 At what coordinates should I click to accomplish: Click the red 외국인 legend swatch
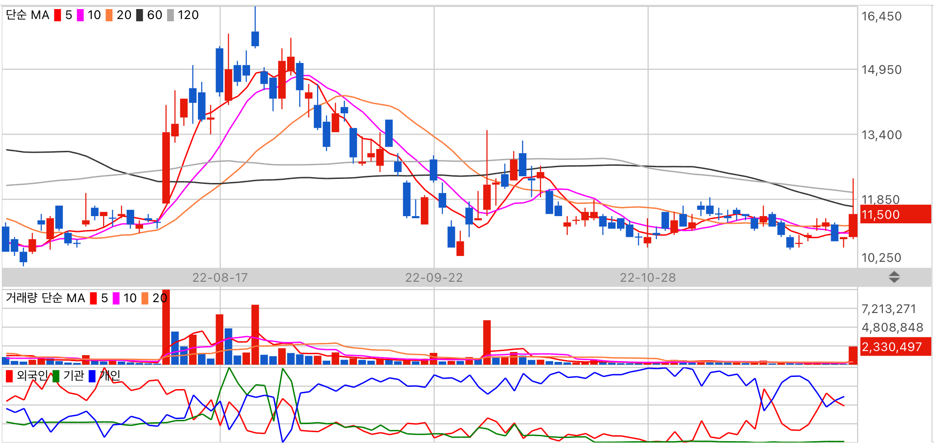(x=9, y=376)
